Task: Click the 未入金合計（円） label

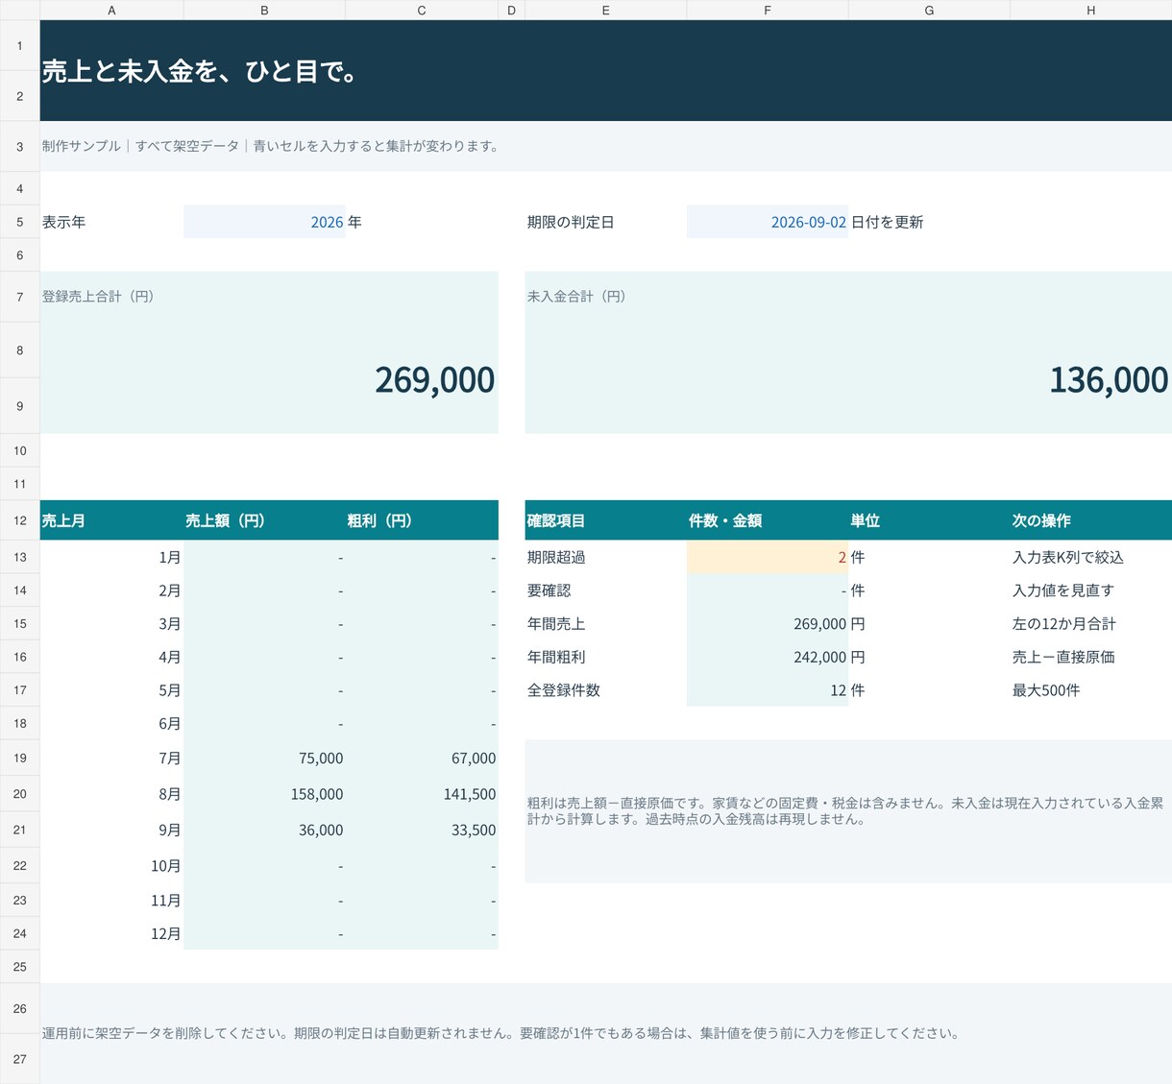Action: pyautogui.click(x=576, y=297)
